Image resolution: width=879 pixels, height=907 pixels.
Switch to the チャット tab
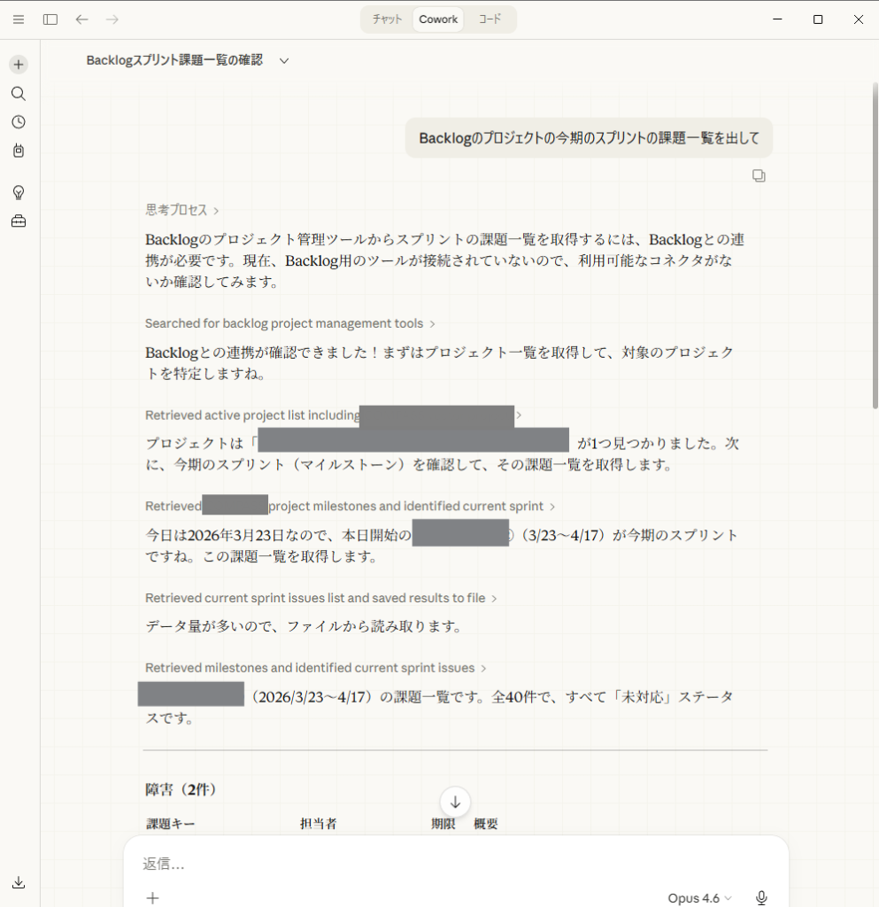[x=387, y=19]
